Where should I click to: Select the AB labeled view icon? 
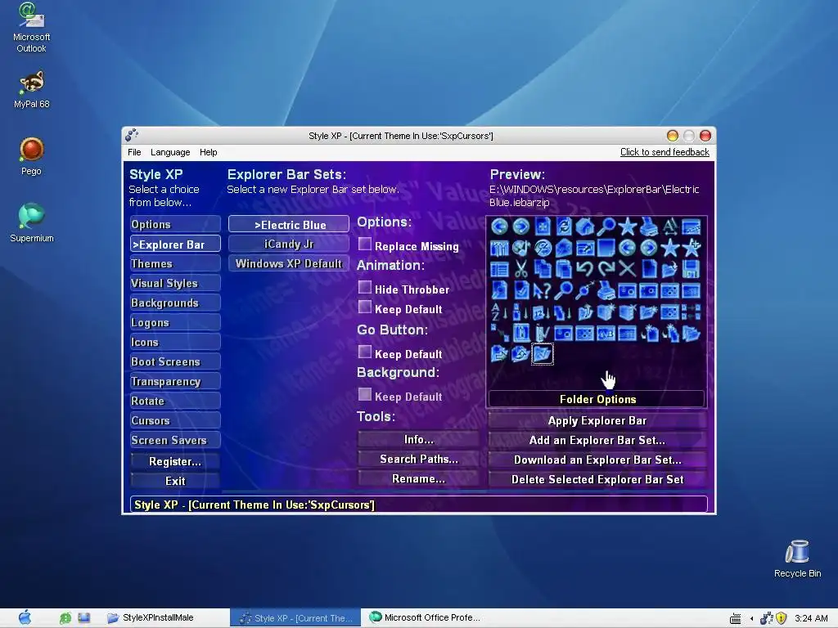point(606,334)
